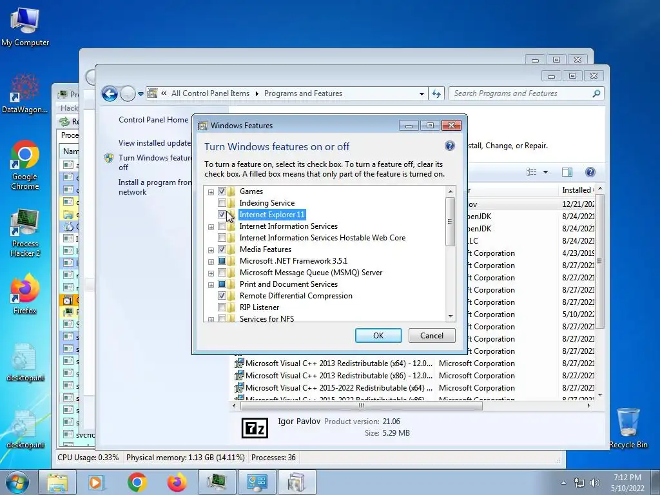Image resolution: width=660 pixels, height=495 pixels.
Task: Open Chrome from the taskbar
Action: pyautogui.click(x=137, y=482)
